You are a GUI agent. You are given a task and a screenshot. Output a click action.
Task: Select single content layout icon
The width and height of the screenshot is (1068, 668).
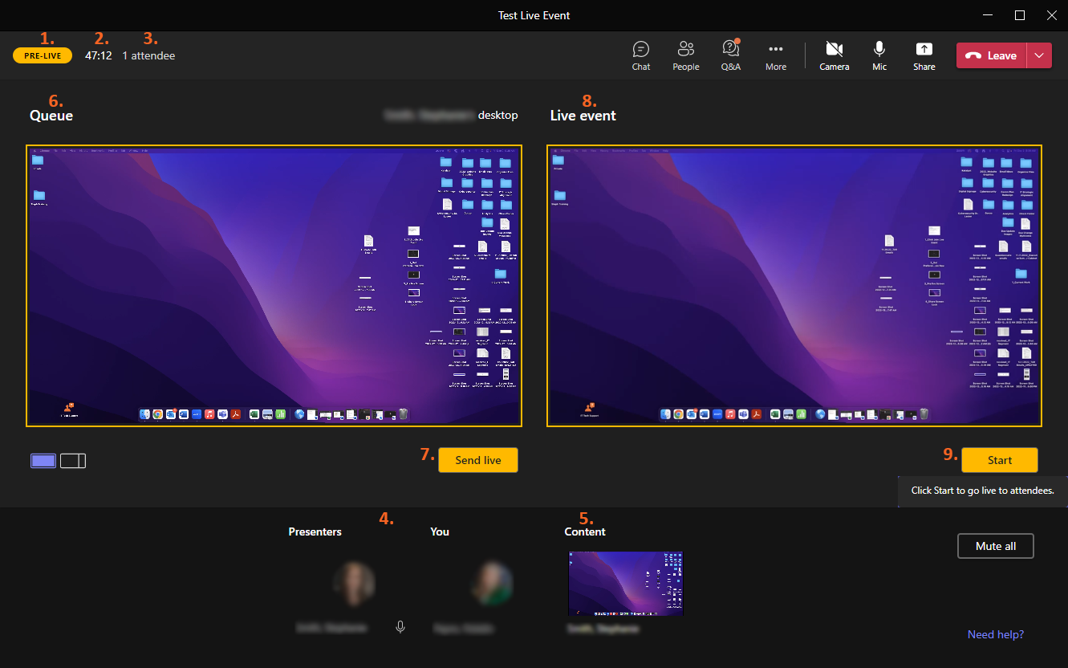43,461
